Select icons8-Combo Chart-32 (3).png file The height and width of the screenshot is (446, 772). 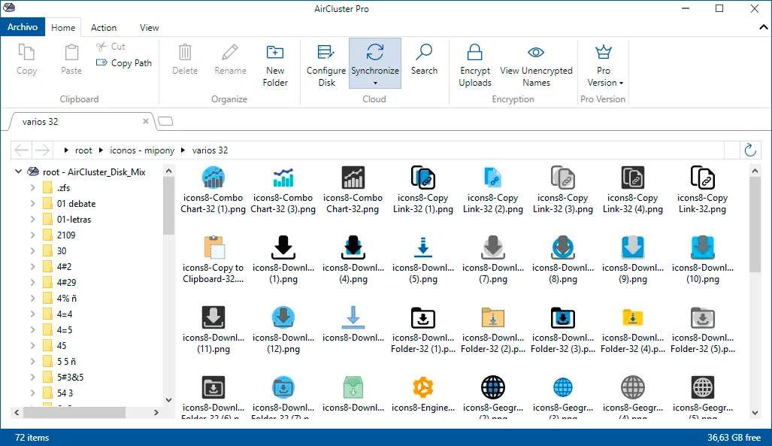[x=283, y=190]
